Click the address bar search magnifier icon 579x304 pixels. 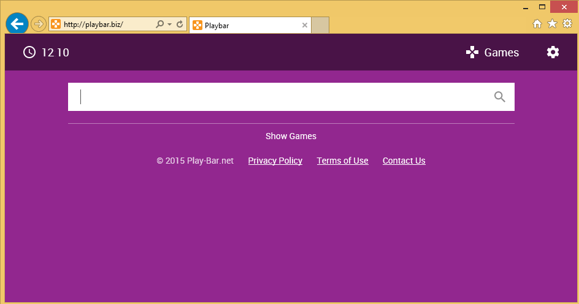point(159,25)
